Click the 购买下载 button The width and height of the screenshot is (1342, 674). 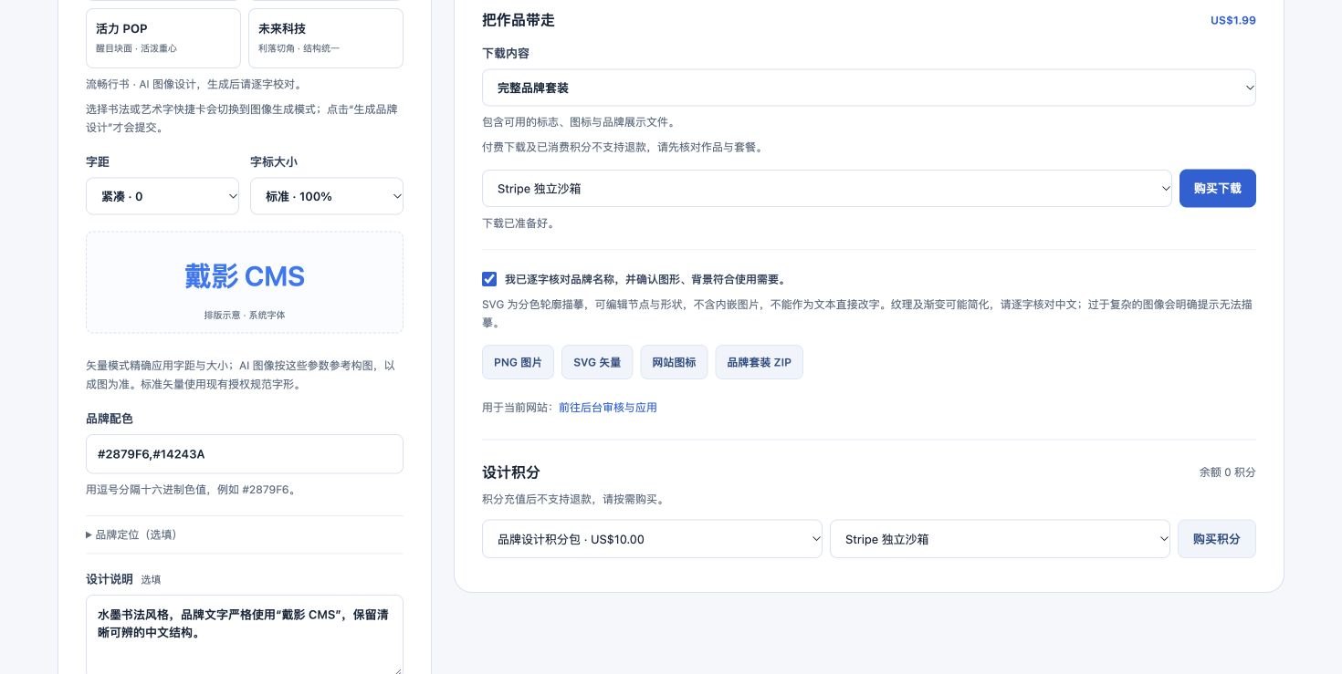[x=1218, y=188]
